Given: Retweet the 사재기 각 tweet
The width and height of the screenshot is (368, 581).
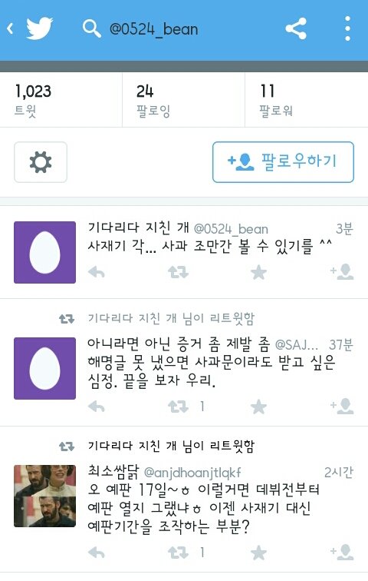Looking at the screenshot, I should 178,273.
